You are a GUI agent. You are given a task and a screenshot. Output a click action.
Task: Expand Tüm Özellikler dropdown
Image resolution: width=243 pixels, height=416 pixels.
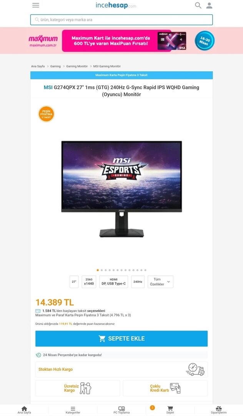pos(160,282)
